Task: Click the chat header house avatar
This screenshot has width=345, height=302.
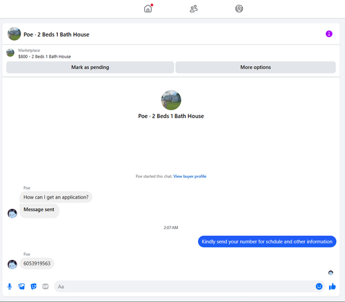Action: (x=14, y=34)
